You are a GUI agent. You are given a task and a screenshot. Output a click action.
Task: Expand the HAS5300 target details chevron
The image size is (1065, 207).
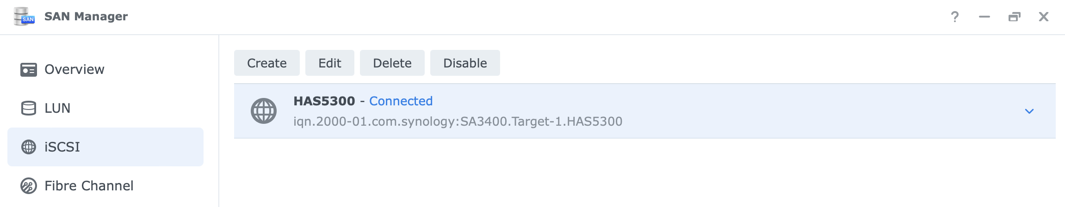click(x=1029, y=111)
